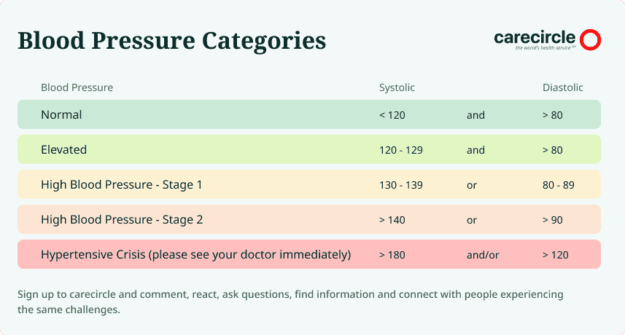Click High Blood Pressure - Stage 1 row
This screenshot has width=625, height=335.
pos(309,184)
